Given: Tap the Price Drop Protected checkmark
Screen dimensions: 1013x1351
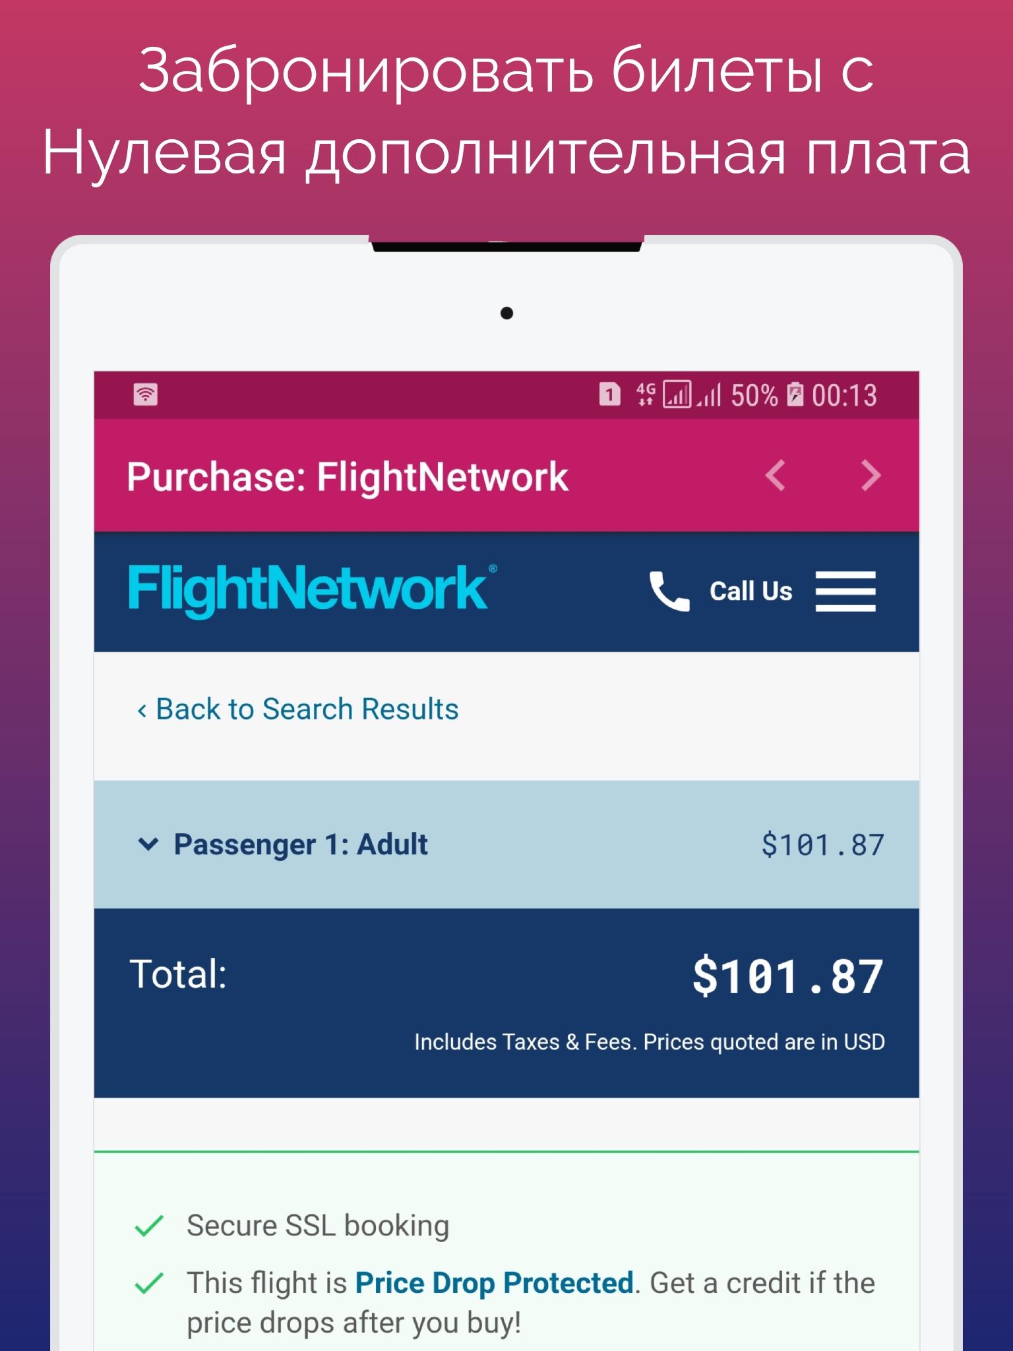Looking at the screenshot, I should pos(149,1283).
